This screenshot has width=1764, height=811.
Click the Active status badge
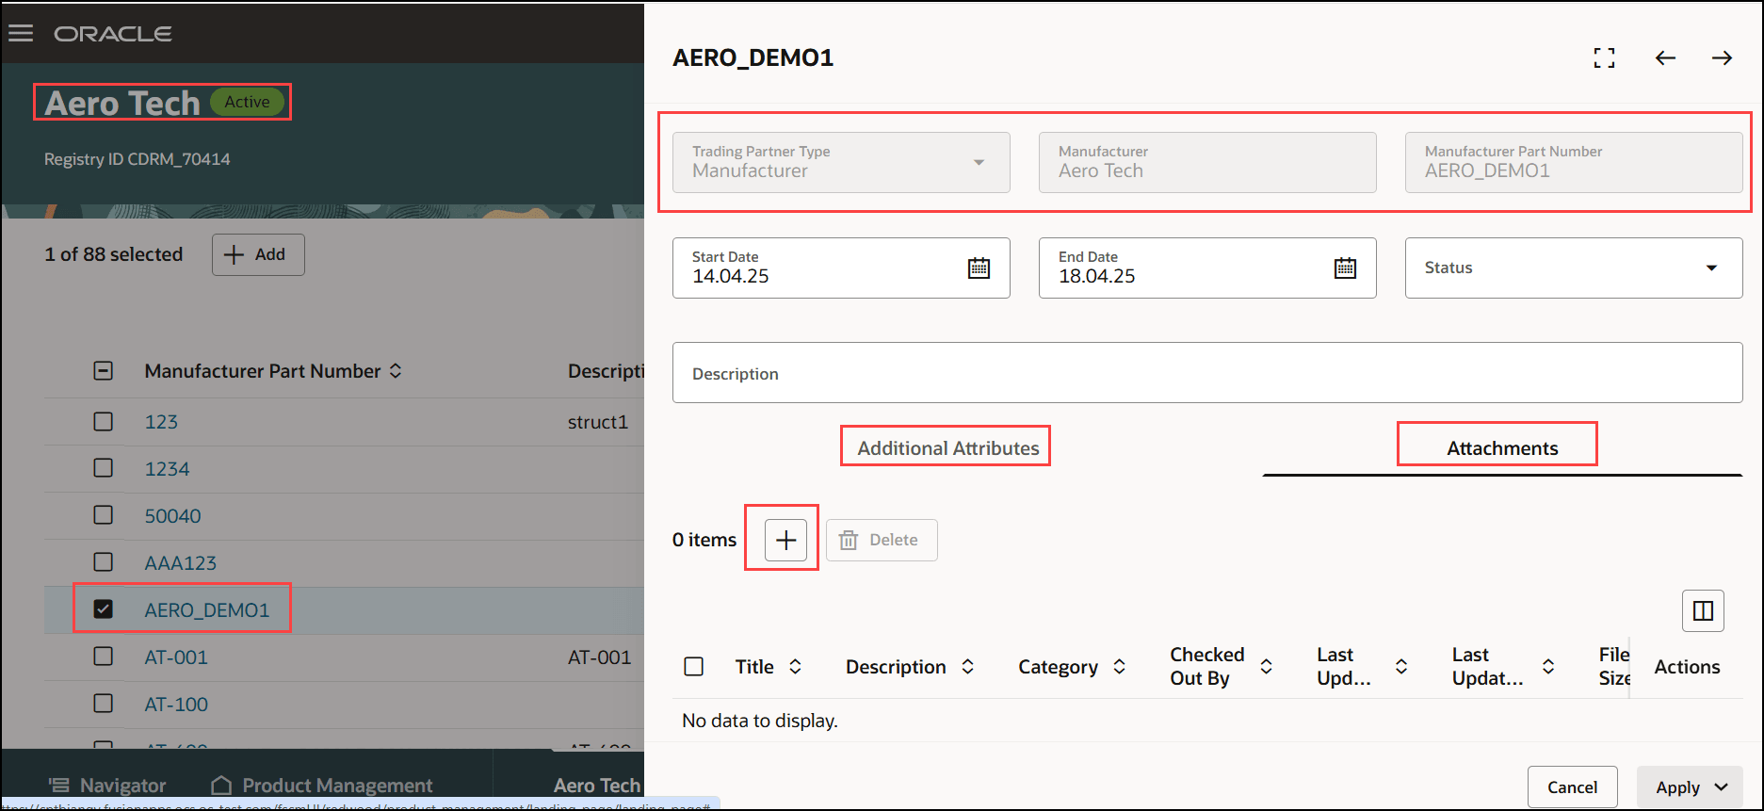pyautogui.click(x=247, y=102)
